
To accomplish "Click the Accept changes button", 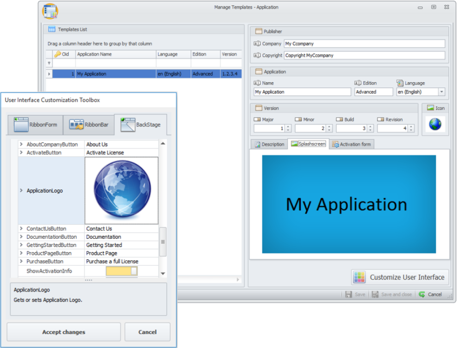I will pyautogui.click(x=63, y=332).
